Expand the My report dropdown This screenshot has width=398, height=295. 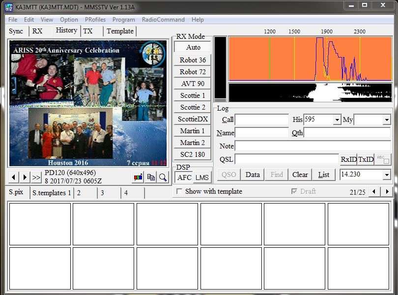point(387,119)
